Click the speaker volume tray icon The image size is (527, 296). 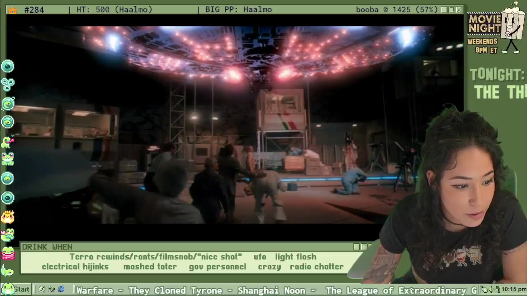490,289
